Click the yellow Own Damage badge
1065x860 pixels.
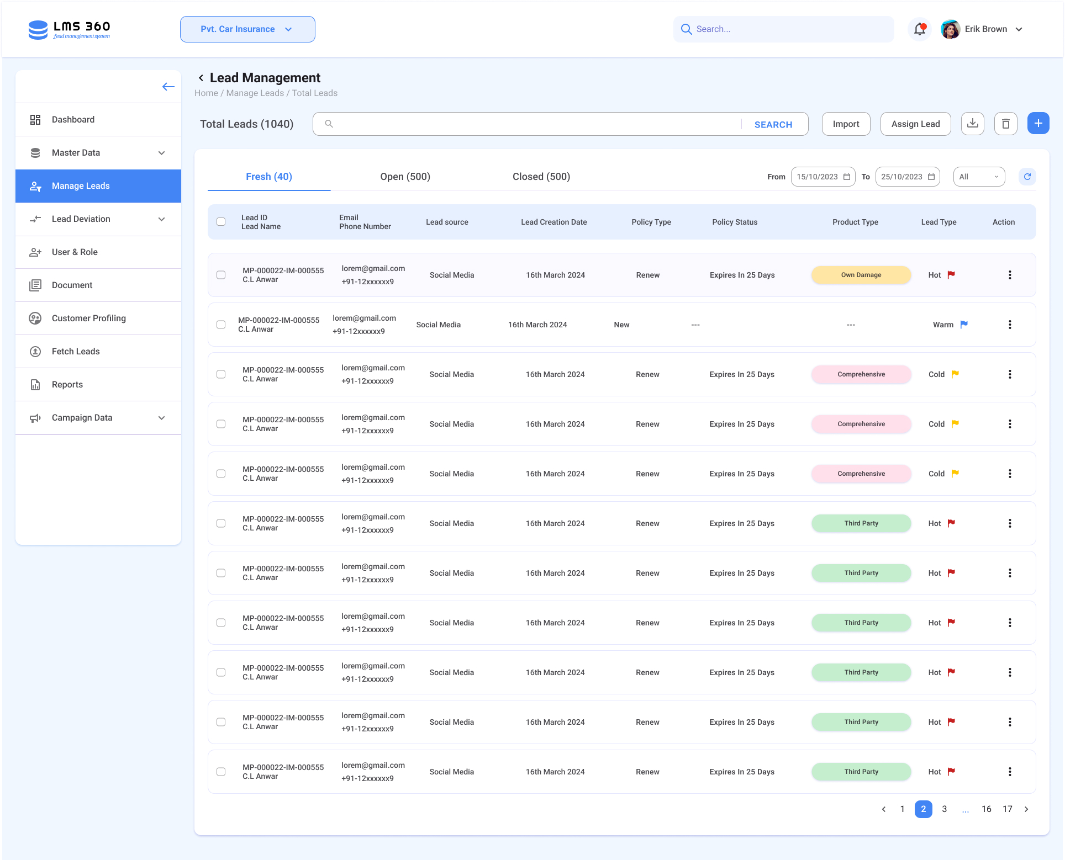(861, 275)
